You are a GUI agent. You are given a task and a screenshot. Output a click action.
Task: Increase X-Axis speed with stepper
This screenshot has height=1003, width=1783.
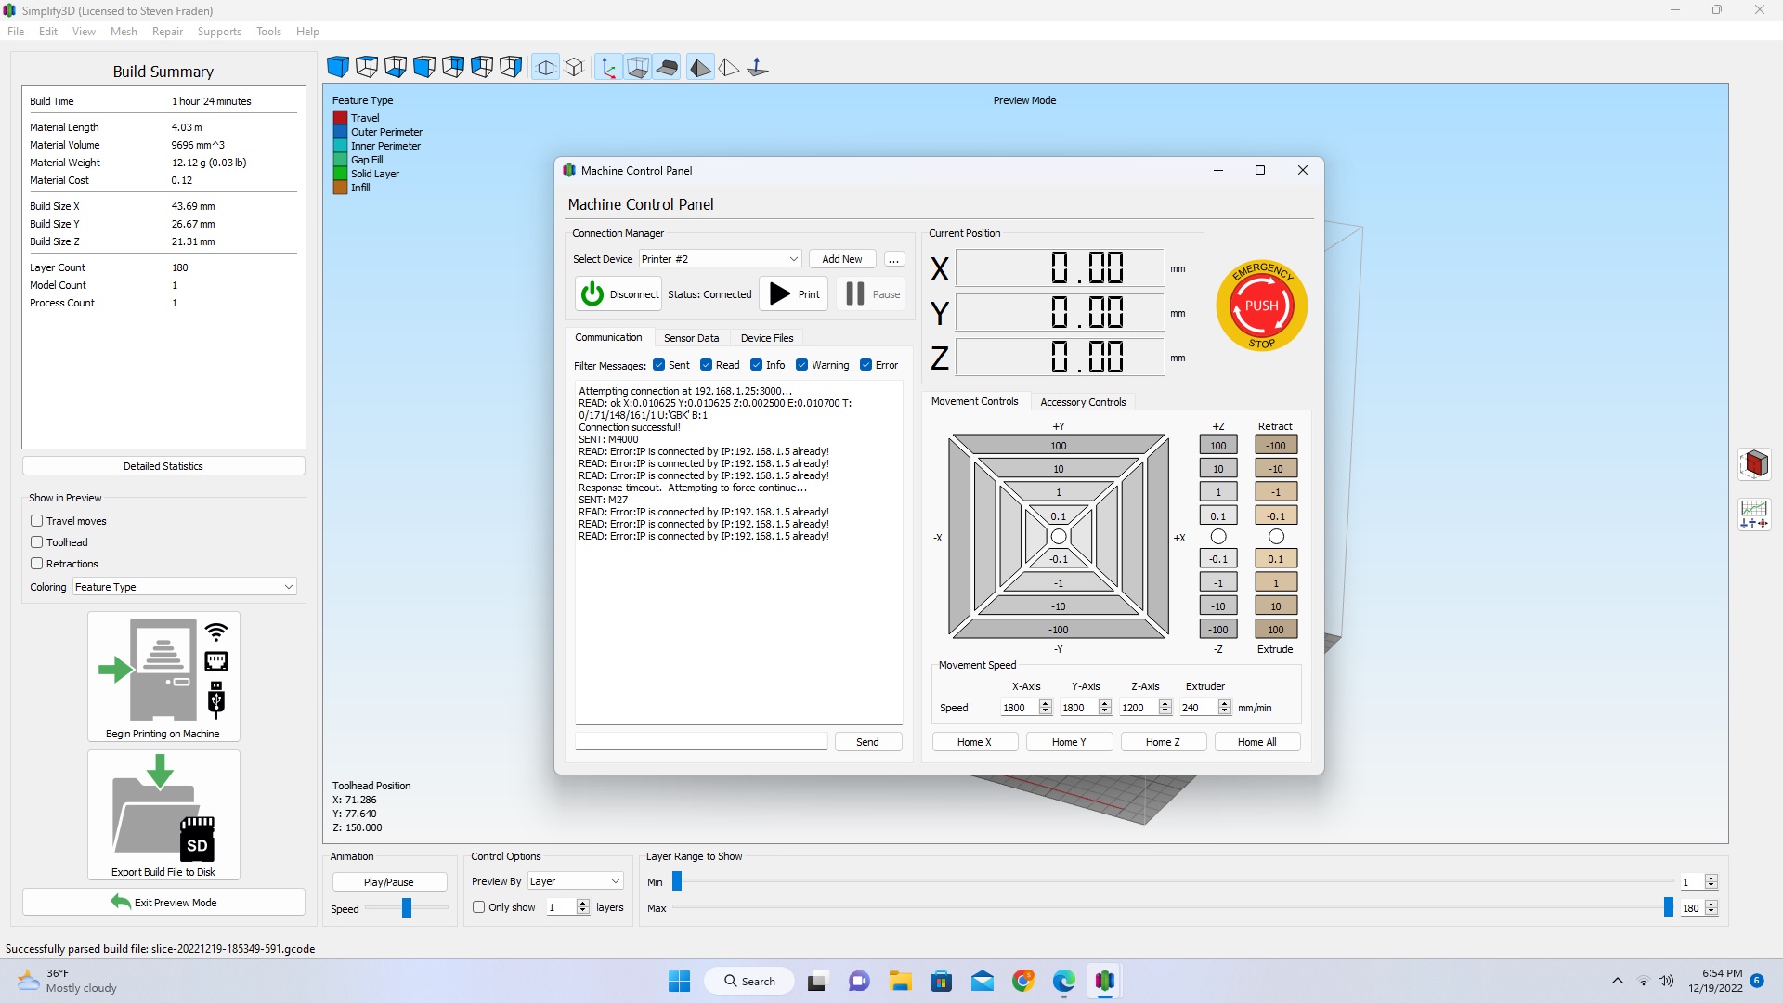click(1046, 704)
